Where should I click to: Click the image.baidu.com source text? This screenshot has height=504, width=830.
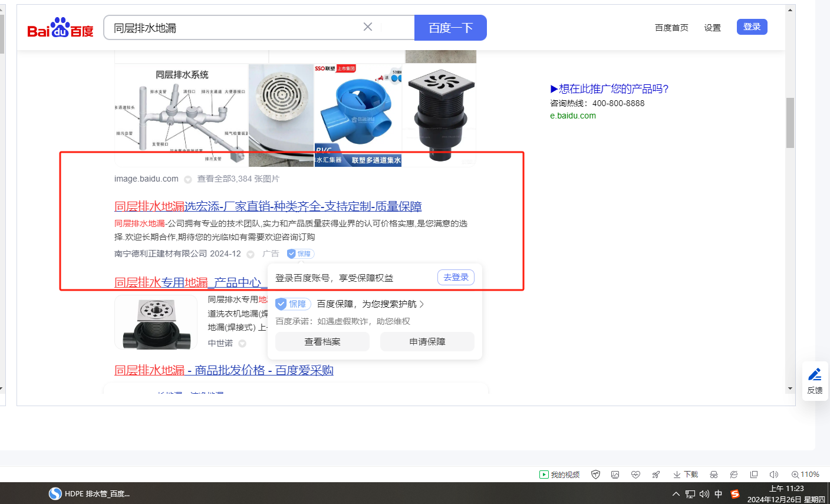(x=146, y=179)
